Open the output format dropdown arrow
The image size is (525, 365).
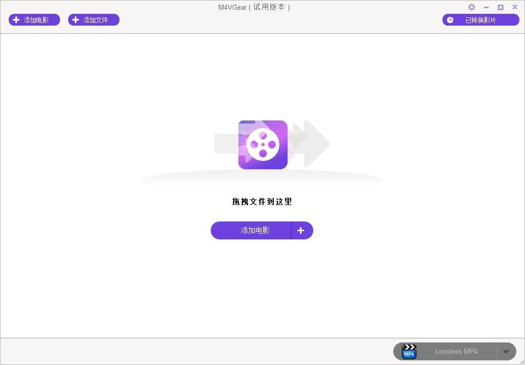coord(506,351)
